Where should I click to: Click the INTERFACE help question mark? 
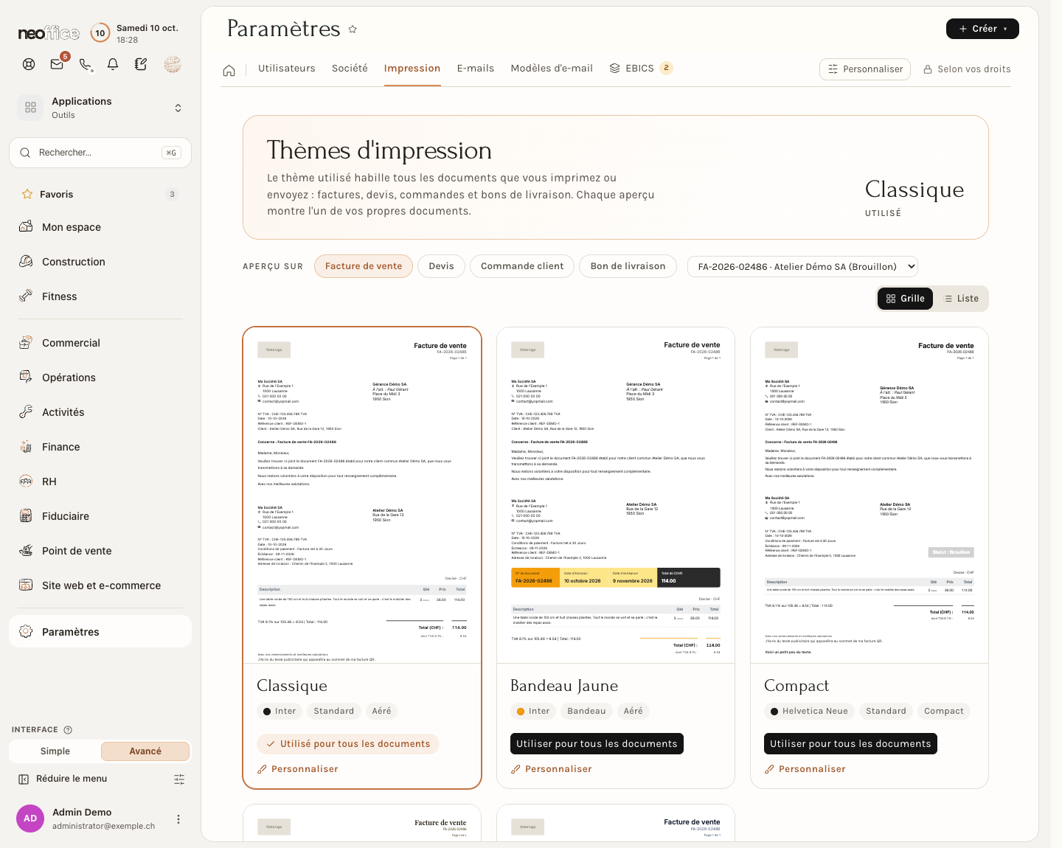[x=68, y=730]
